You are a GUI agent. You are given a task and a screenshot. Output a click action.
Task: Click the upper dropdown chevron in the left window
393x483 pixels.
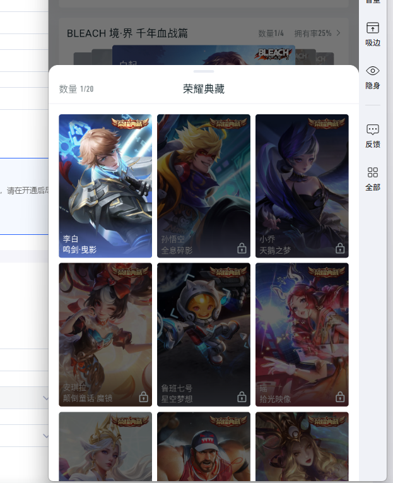pyautogui.click(x=45, y=398)
